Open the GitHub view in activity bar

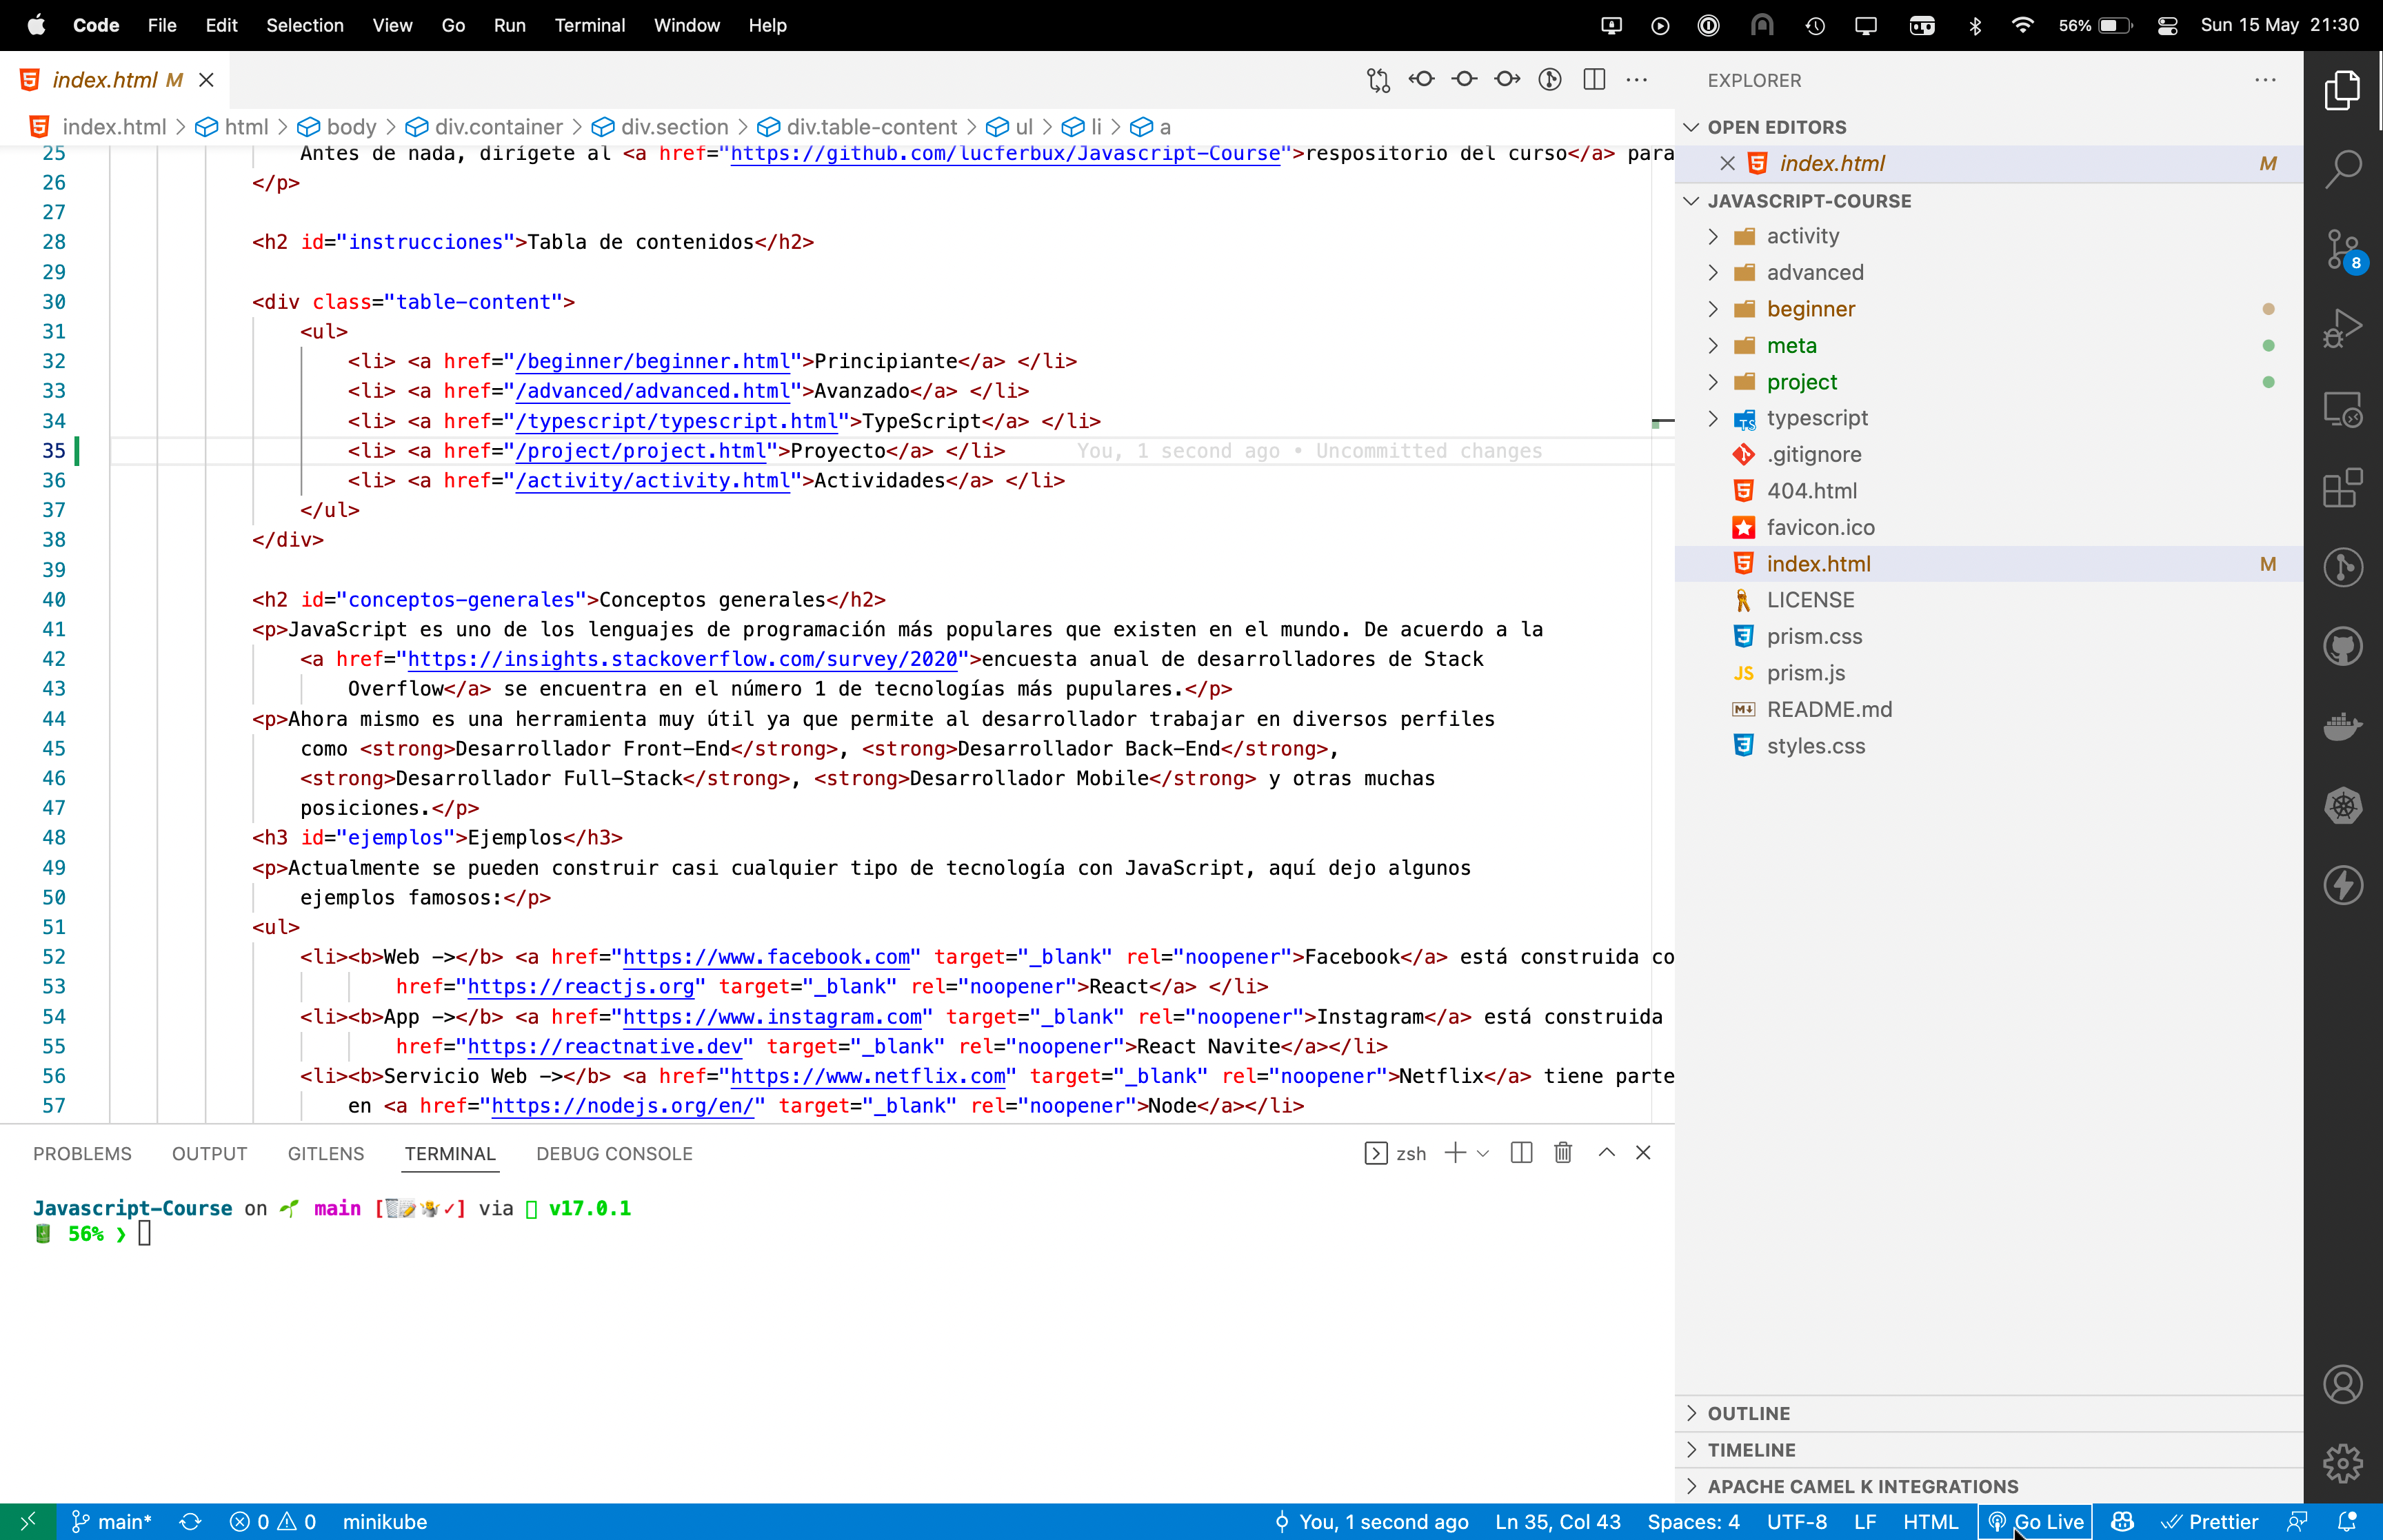click(x=2342, y=647)
